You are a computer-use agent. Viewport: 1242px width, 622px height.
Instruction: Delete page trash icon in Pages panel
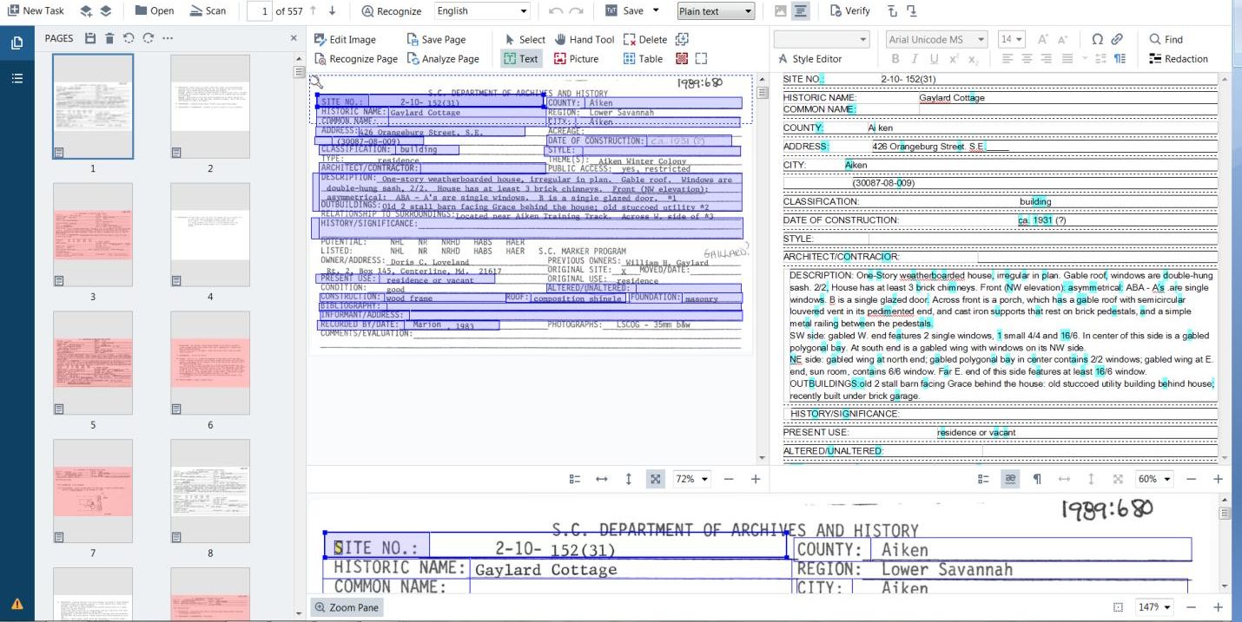point(109,38)
